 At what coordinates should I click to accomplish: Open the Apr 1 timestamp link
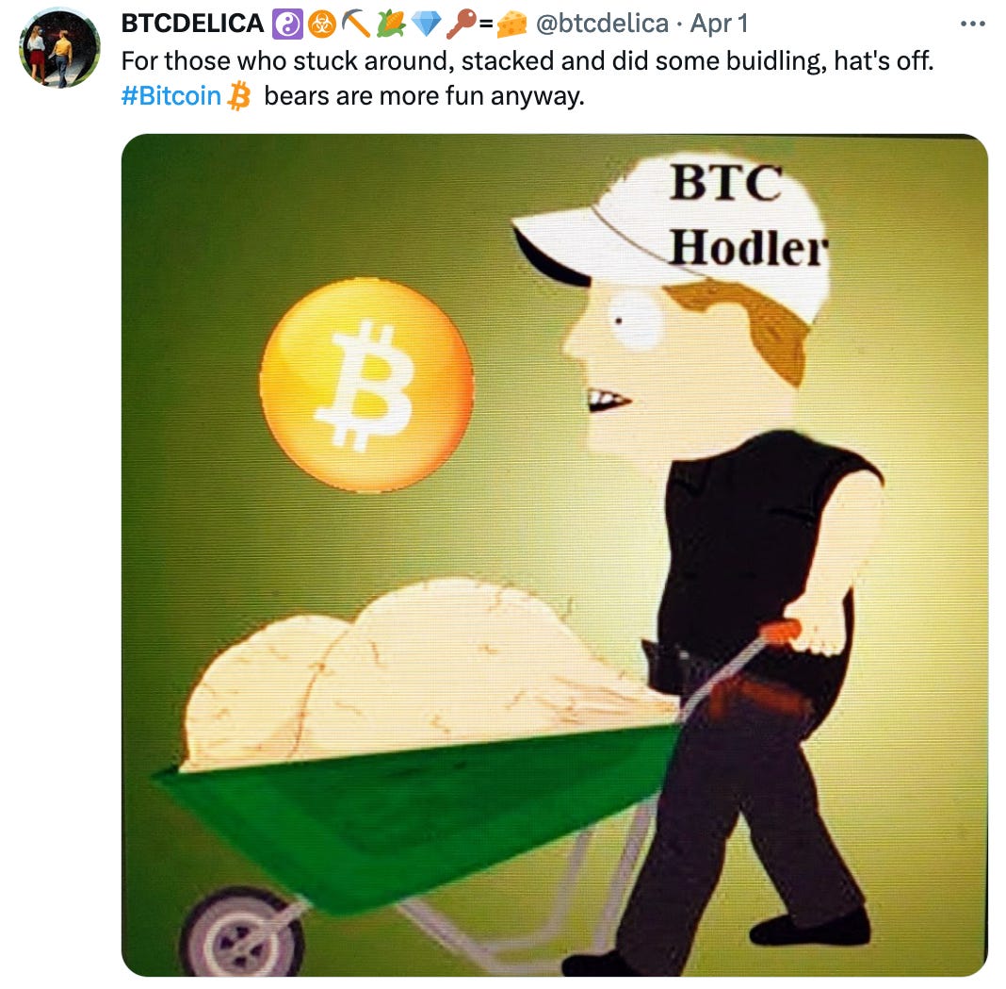[x=720, y=24]
